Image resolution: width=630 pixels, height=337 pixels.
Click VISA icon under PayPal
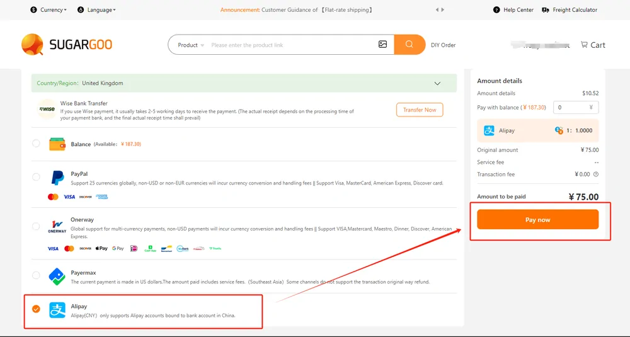coord(69,197)
